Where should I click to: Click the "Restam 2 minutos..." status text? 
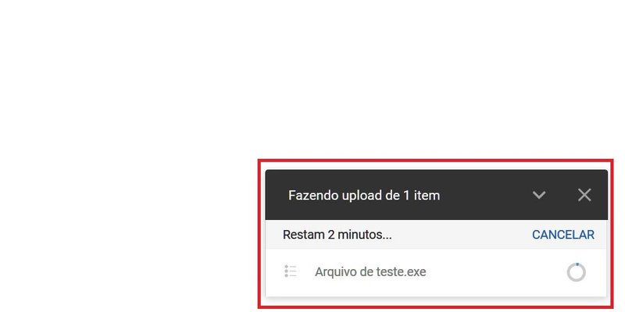click(337, 235)
